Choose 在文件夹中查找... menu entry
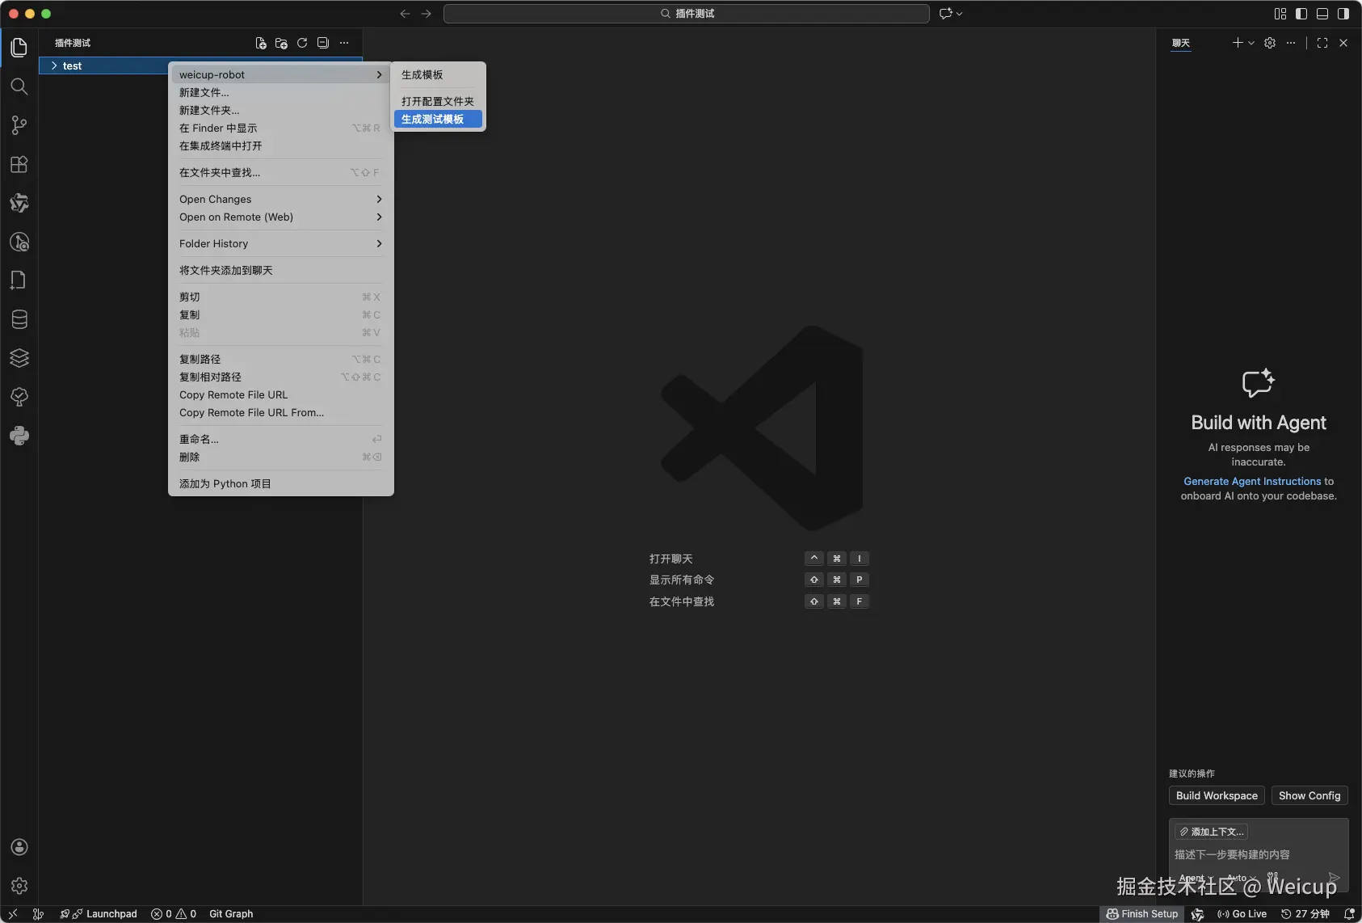Image resolution: width=1362 pixels, height=923 pixels. coord(280,173)
